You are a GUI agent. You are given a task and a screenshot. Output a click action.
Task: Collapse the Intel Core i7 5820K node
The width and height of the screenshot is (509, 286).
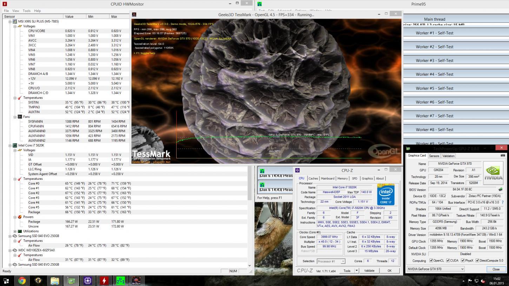[x=10, y=145]
